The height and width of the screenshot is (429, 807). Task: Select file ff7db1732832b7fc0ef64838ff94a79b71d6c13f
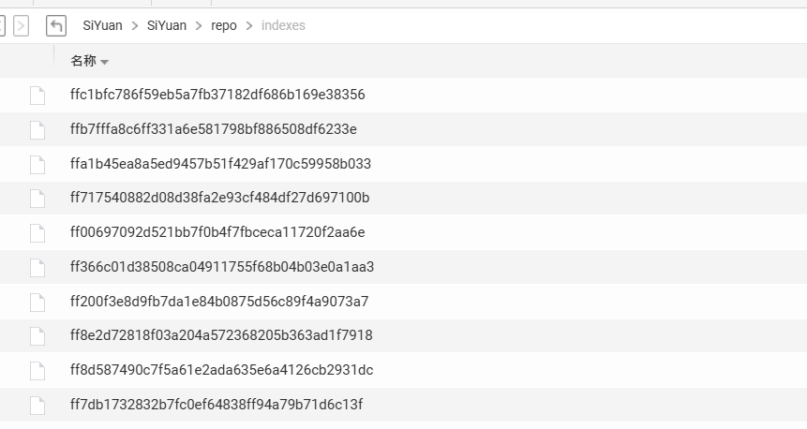click(216, 405)
